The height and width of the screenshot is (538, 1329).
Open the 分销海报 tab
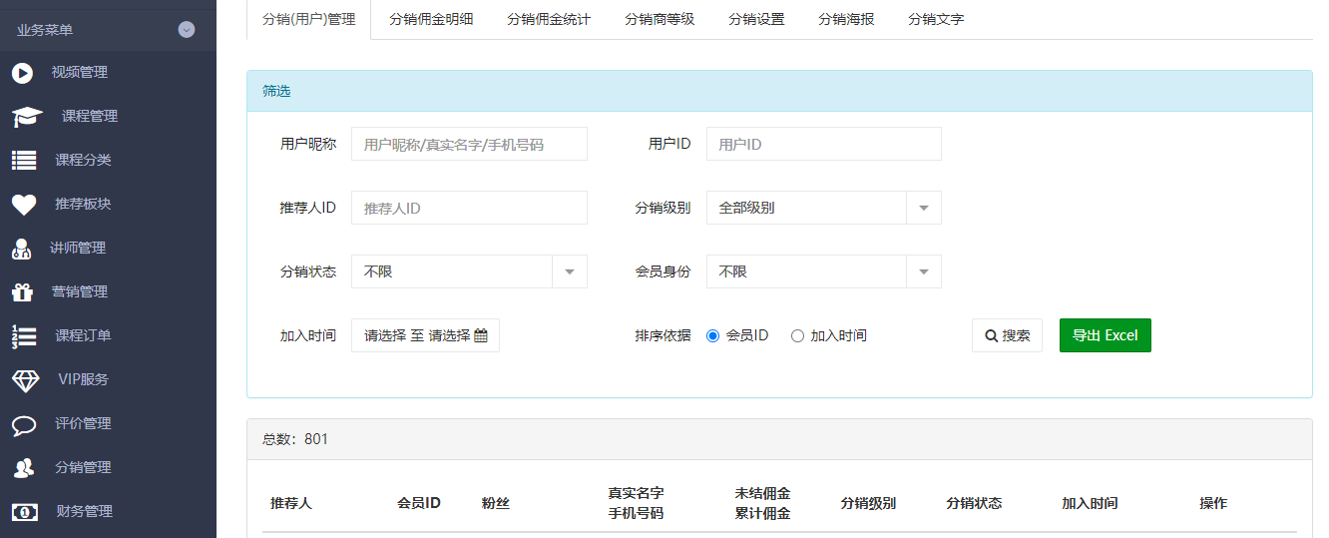point(846,19)
